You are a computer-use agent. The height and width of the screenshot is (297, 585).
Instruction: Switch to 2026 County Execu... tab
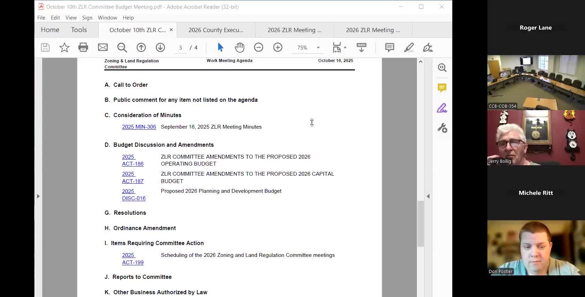click(216, 30)
